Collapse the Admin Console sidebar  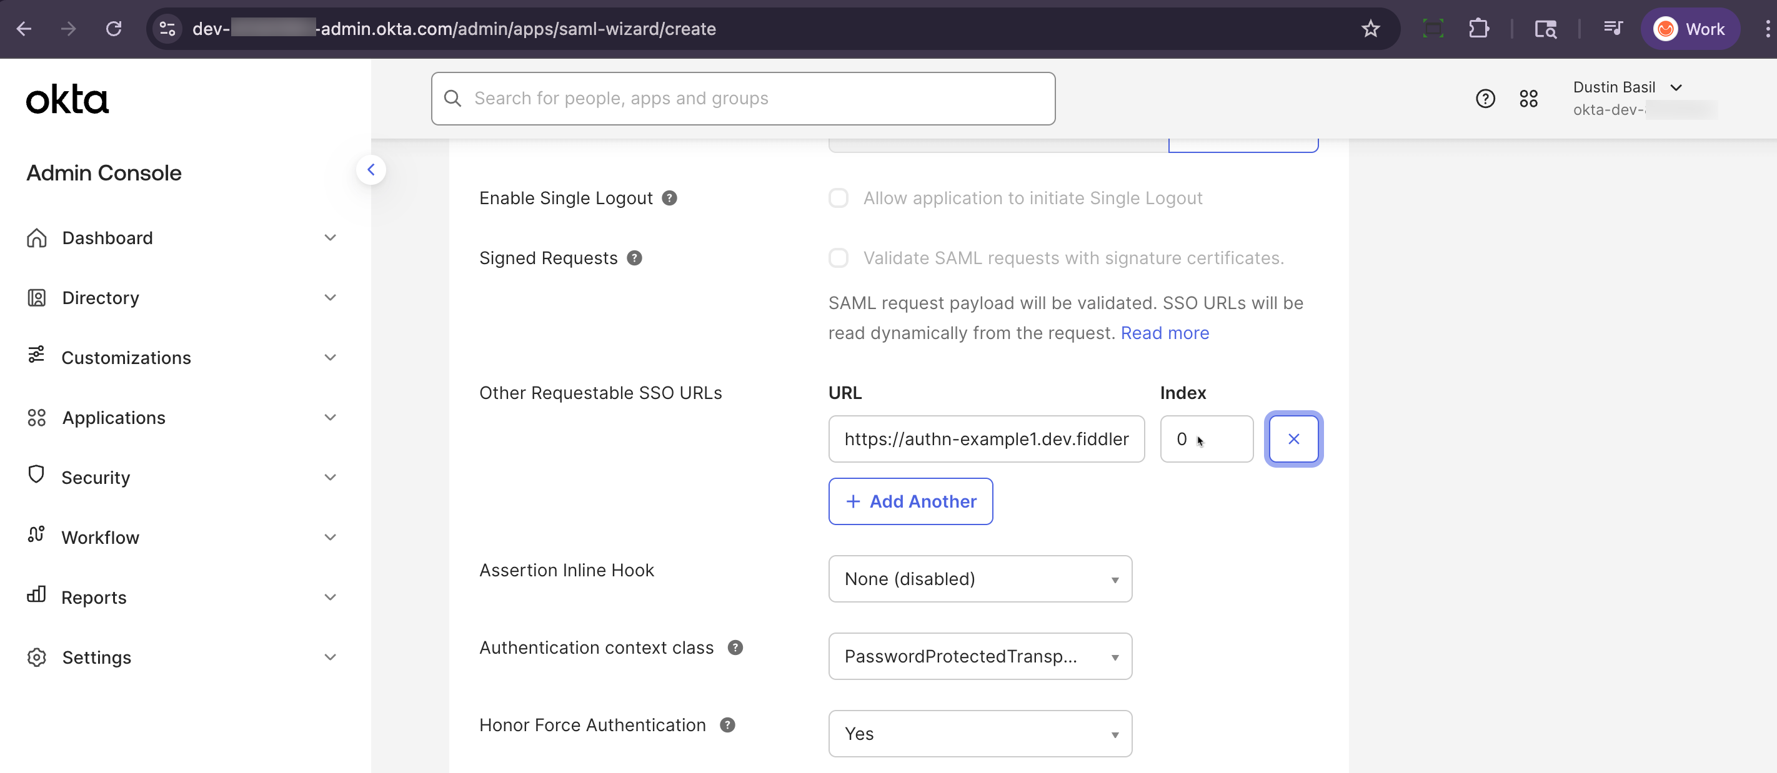(x=371, y=170)
